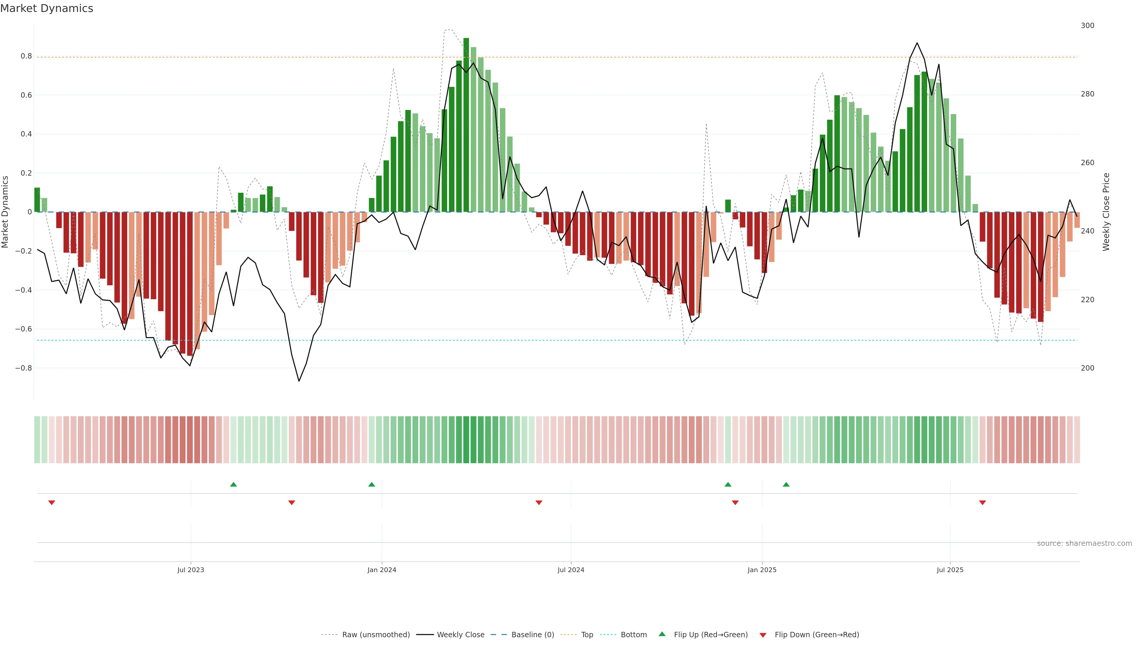Click the Jul 2025 x-axis label
The width and height of the screenshot is (1147, 645).
[x=950, y=570]
